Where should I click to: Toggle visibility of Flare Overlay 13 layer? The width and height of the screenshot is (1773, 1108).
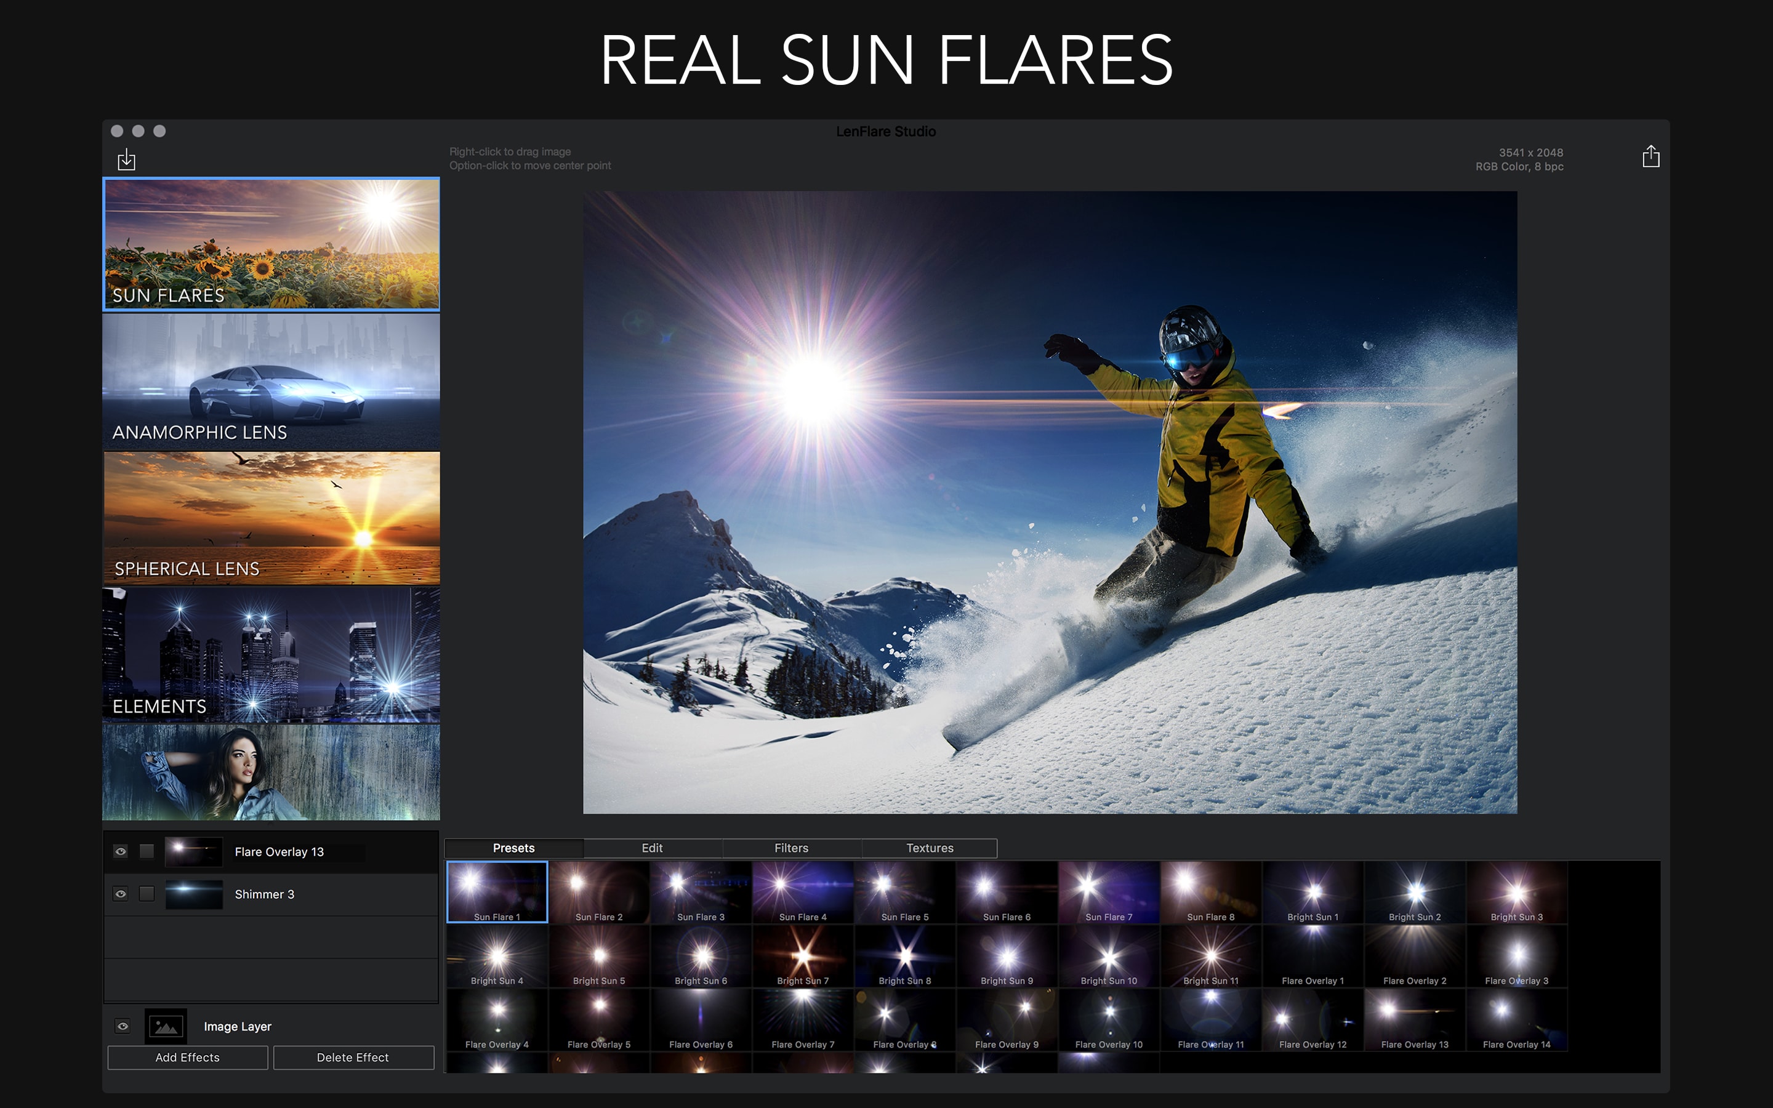(121, 851)
